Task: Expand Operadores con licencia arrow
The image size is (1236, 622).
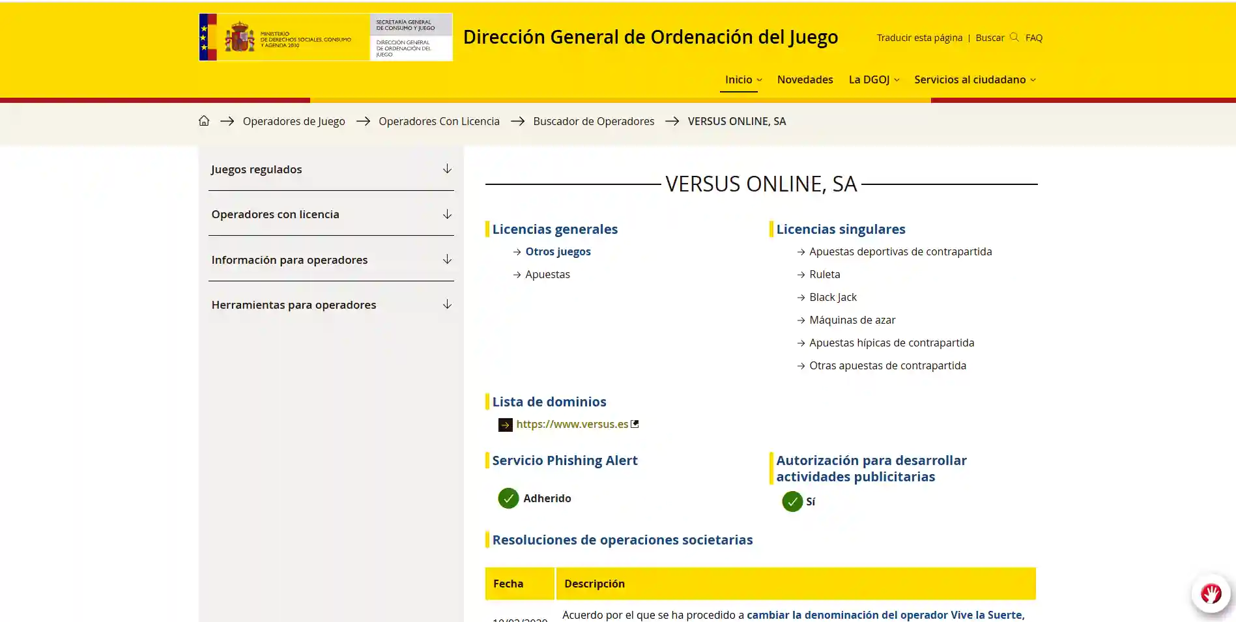Action: pos(447,214)
